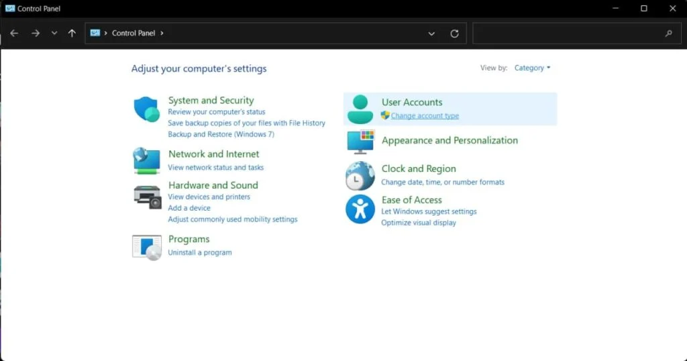
Task: Click the Hardware and Sound printer icon
Action: tap(148, 195)
